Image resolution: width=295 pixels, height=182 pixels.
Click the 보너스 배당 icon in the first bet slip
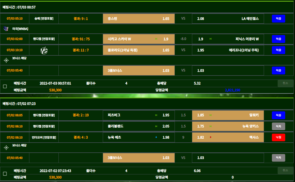(6, 60)
